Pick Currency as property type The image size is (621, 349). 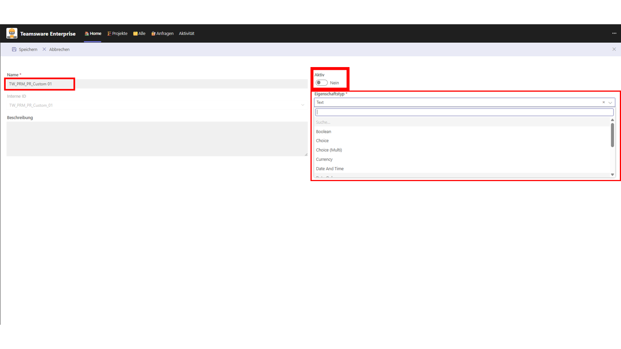[324, 159]
